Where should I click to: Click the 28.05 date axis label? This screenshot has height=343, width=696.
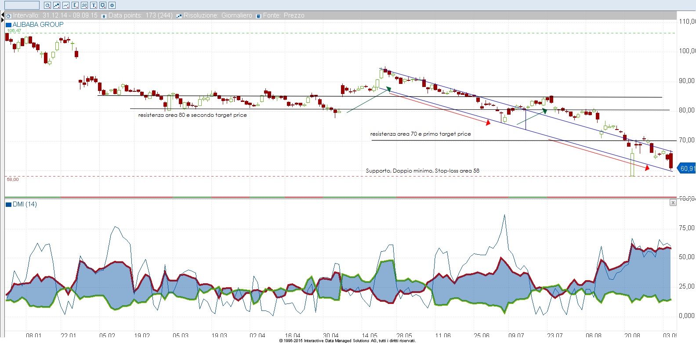coord(404,336)
